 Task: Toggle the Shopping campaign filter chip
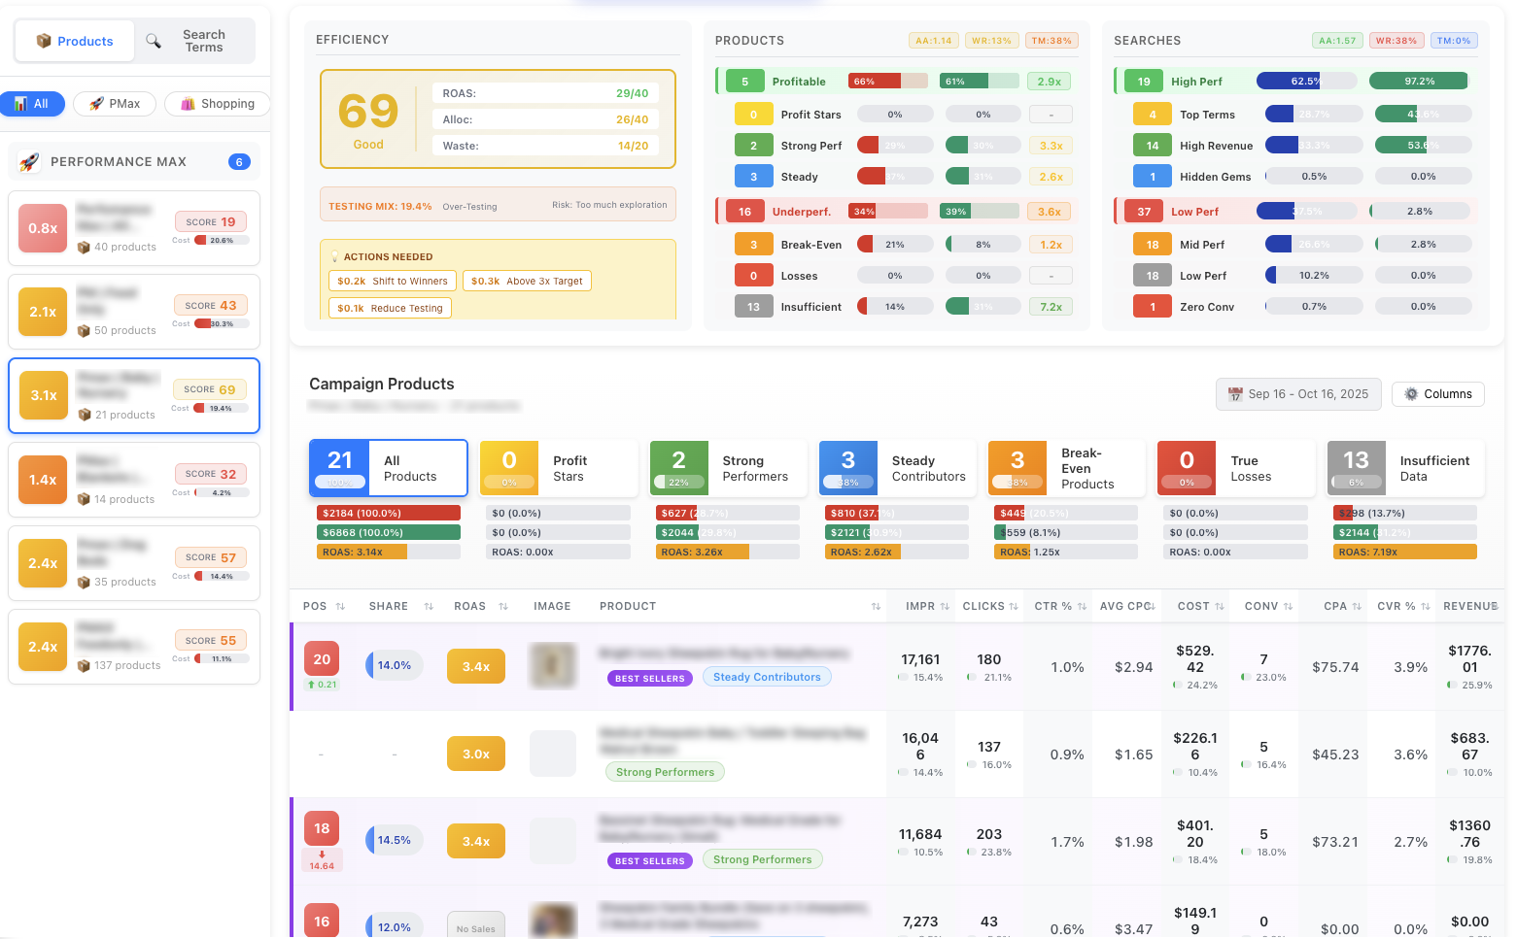217,103
